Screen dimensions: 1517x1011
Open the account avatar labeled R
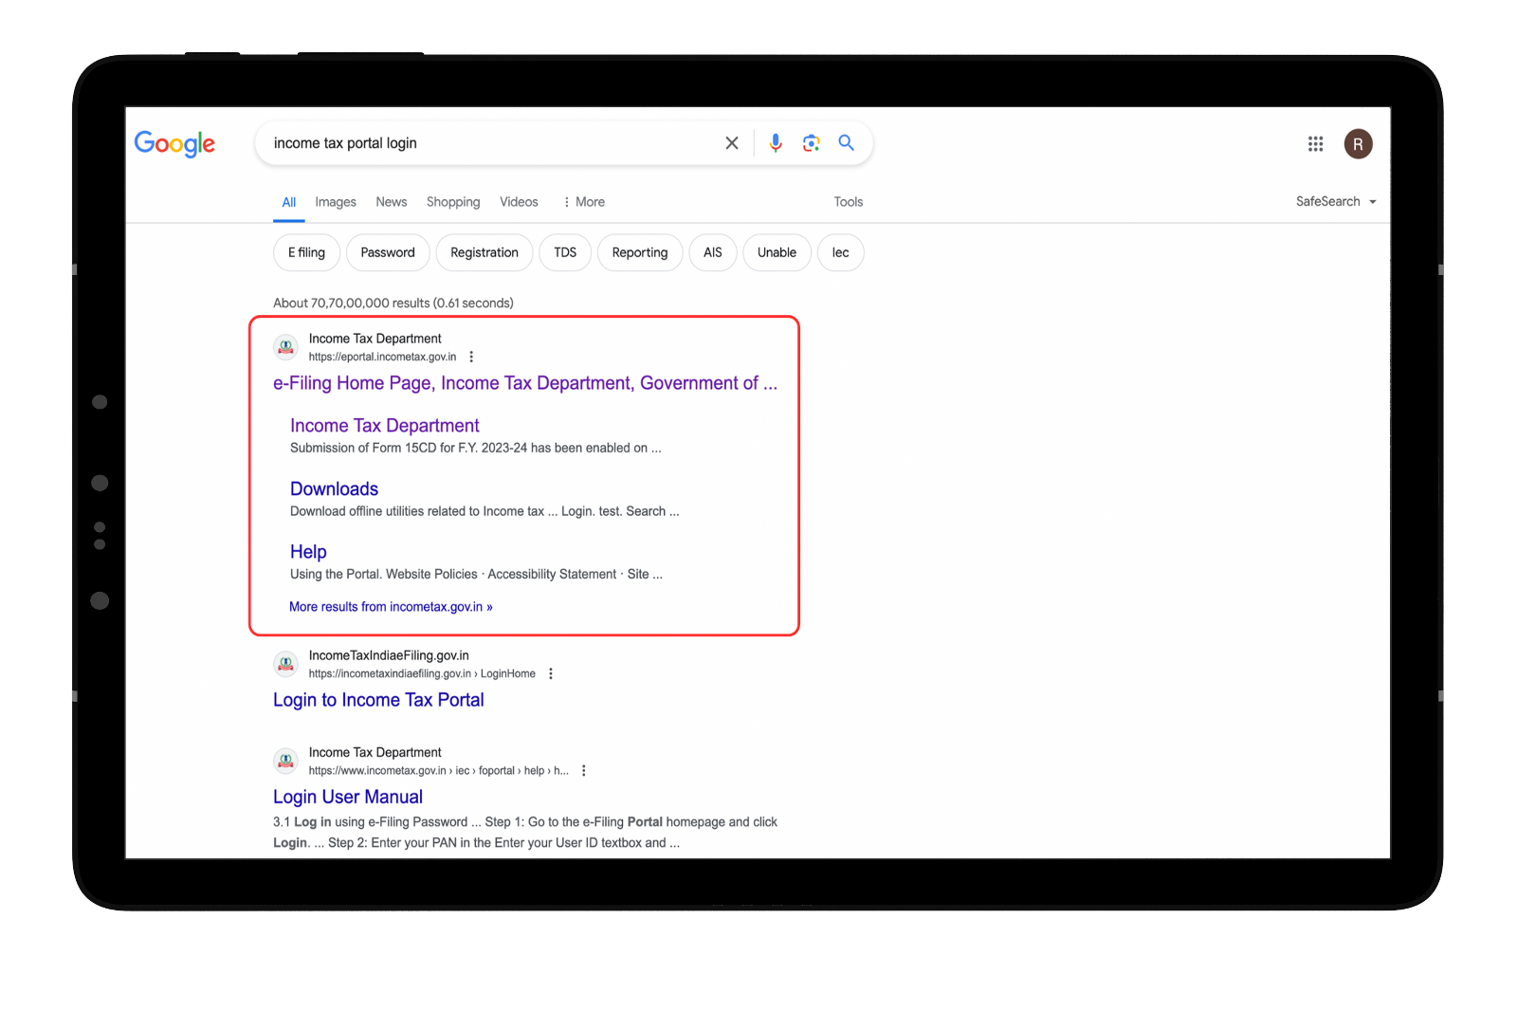1358,144
